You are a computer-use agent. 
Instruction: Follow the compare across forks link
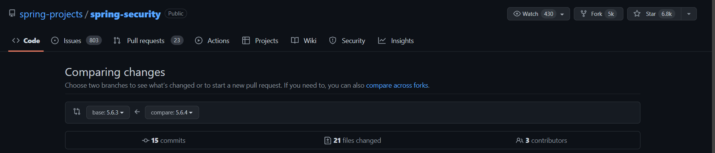397,85
